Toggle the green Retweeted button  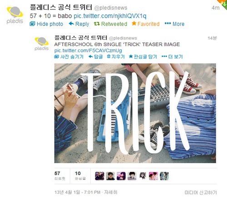pyautogui.click(x=110, y=24)
